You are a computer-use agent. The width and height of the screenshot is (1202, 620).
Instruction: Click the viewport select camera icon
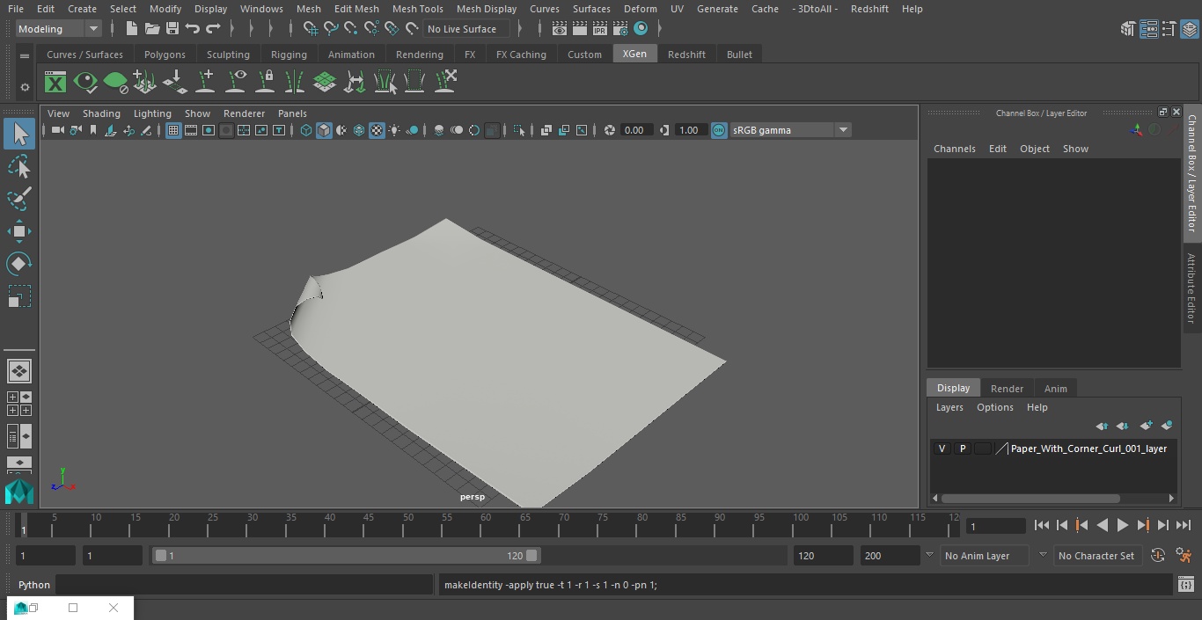[57, 130]
